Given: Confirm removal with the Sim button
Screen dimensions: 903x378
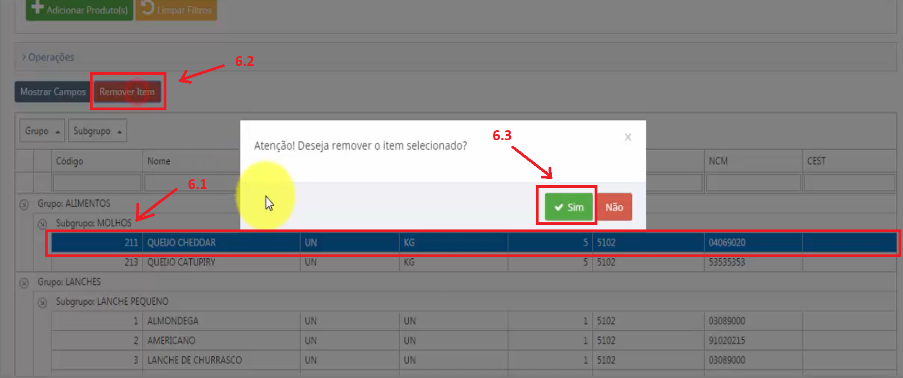Looking at the screenshot, I should tap(569, 207).
